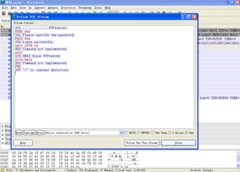
Task: Click the 'site help' stream line
Action: pos(24,60)
